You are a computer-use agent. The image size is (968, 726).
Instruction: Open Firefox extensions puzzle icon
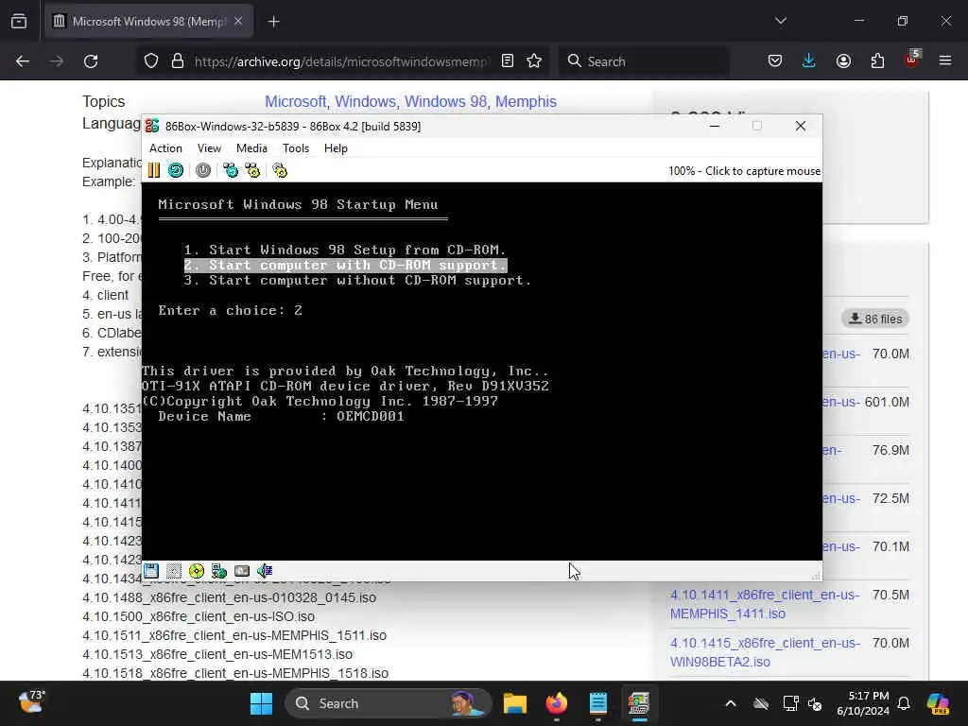(x=877, y=61)
